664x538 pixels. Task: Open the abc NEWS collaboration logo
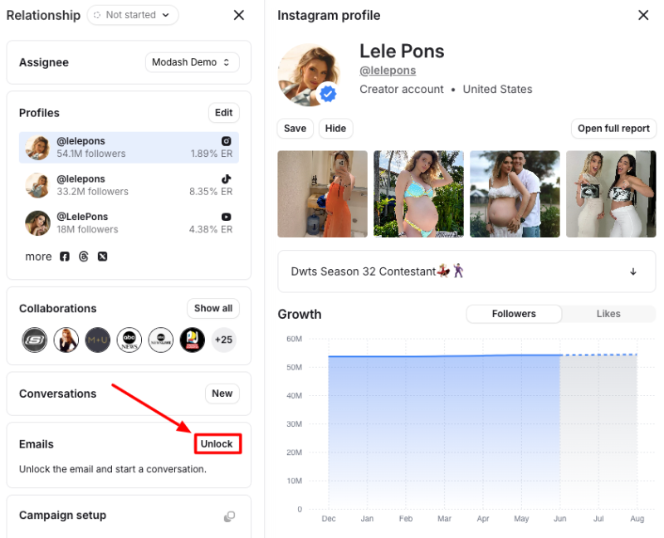pos(129,340)
